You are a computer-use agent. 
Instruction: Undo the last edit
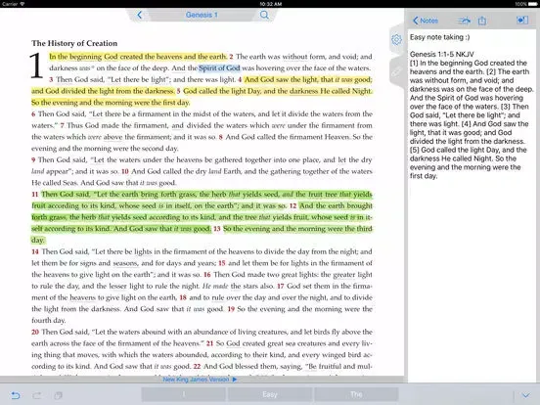tap(15, 395)
